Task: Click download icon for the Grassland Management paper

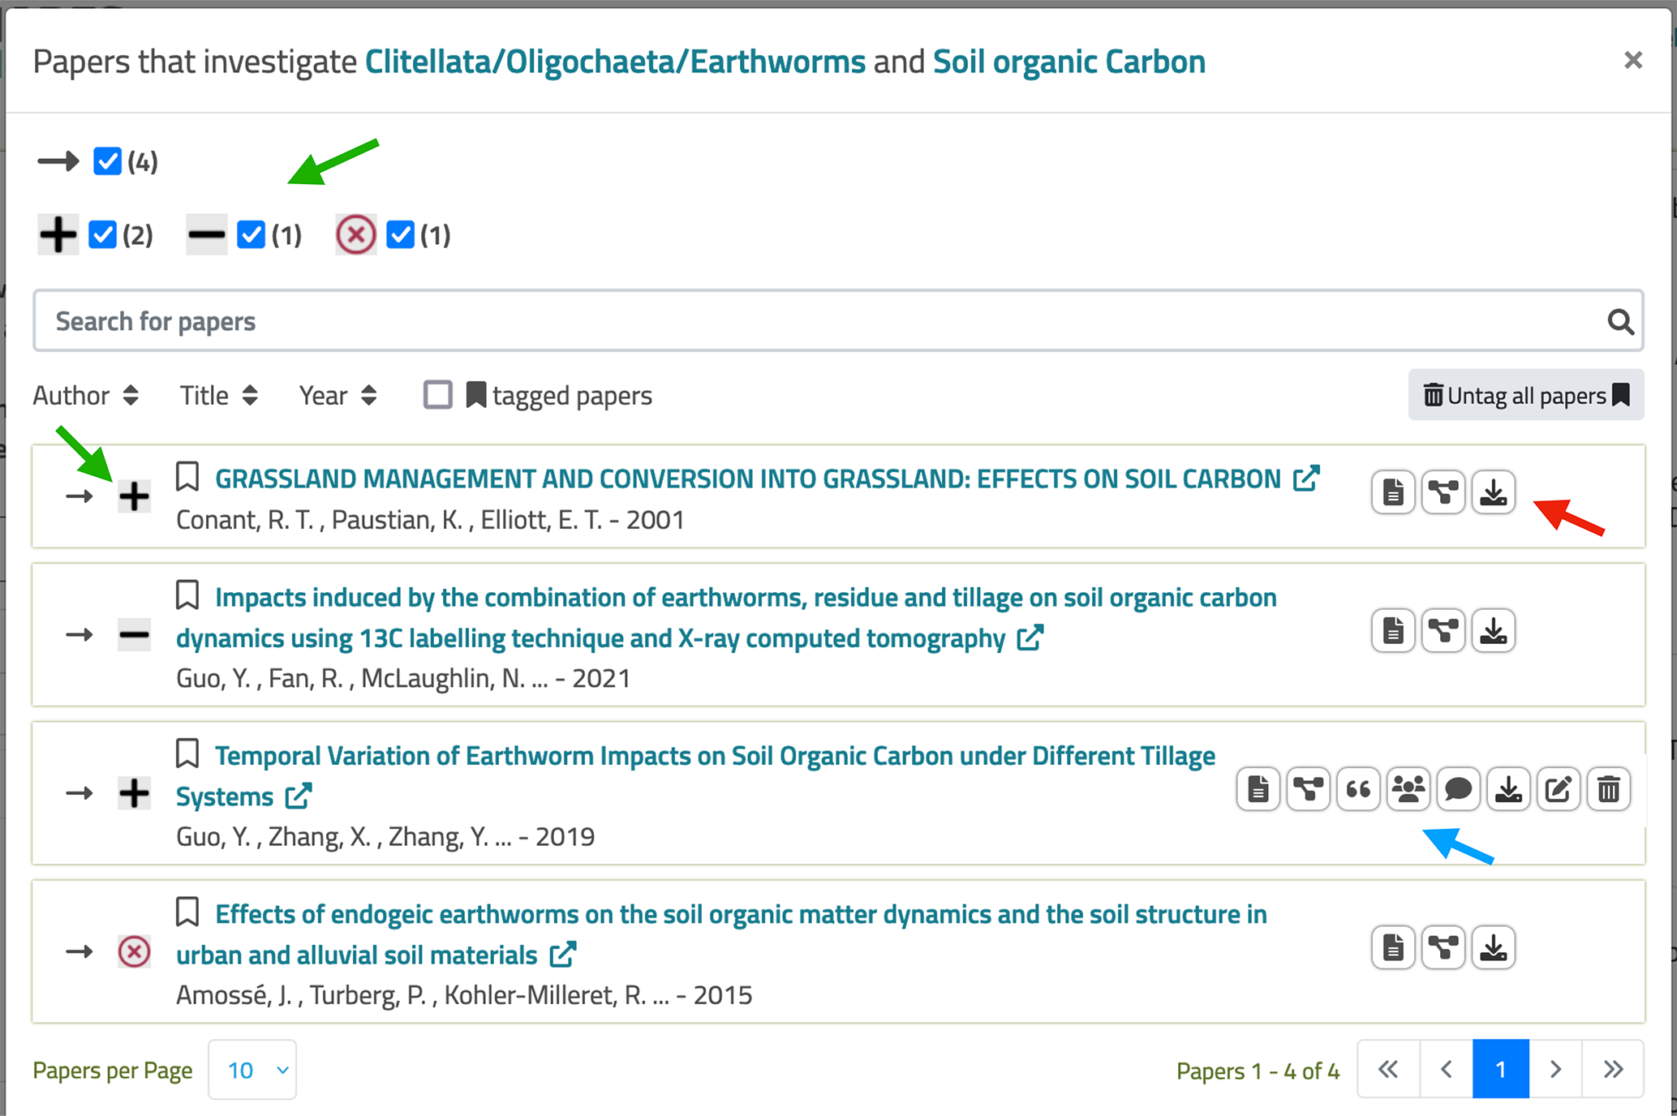Action: pos(1494,492)
